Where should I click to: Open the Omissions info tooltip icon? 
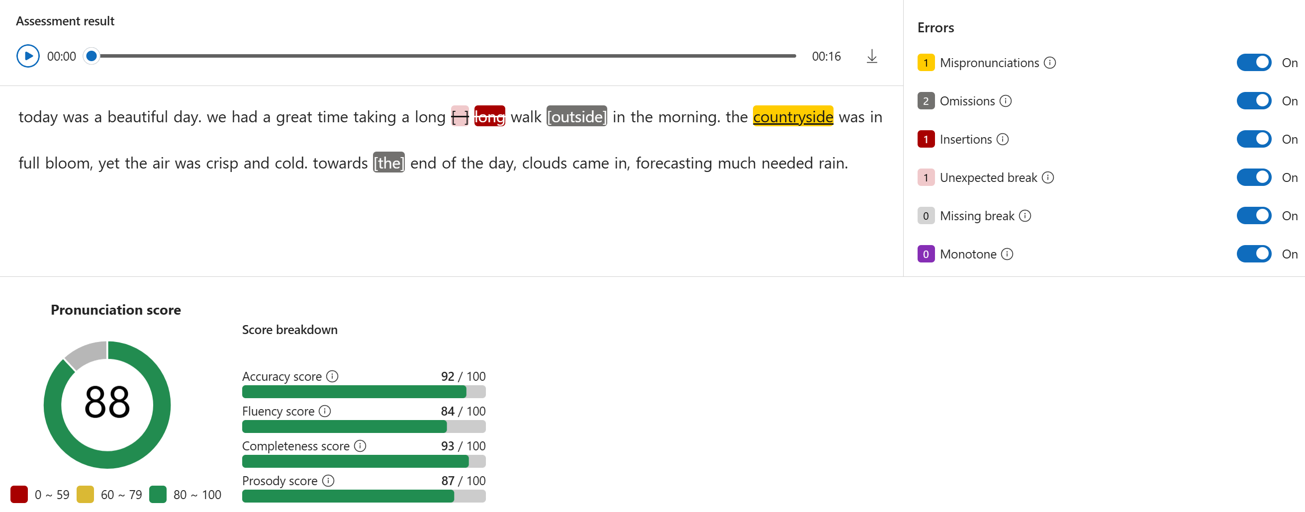click(1005, 101)
